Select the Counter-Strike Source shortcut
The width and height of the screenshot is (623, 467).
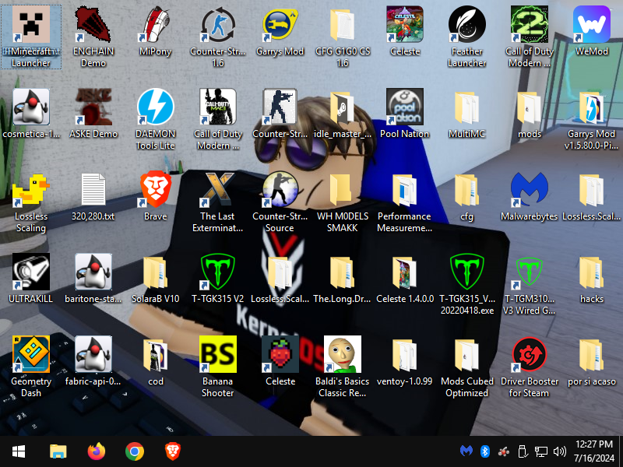(280, 202)
